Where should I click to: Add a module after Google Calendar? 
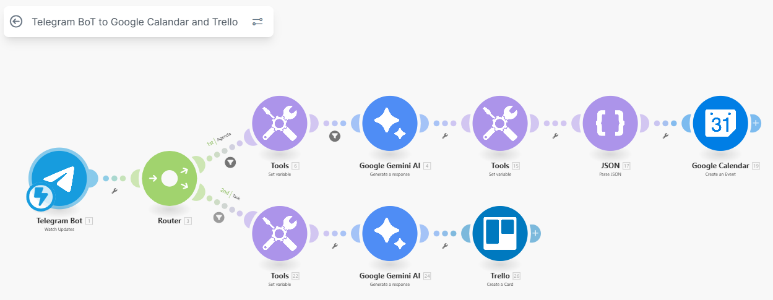[x=756, y=124]
